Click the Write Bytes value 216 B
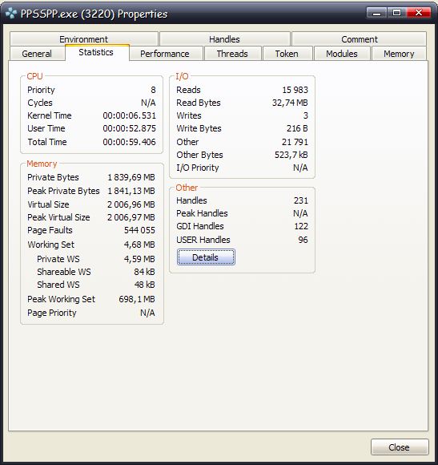438x465 pixels. (x=297, y=128)
